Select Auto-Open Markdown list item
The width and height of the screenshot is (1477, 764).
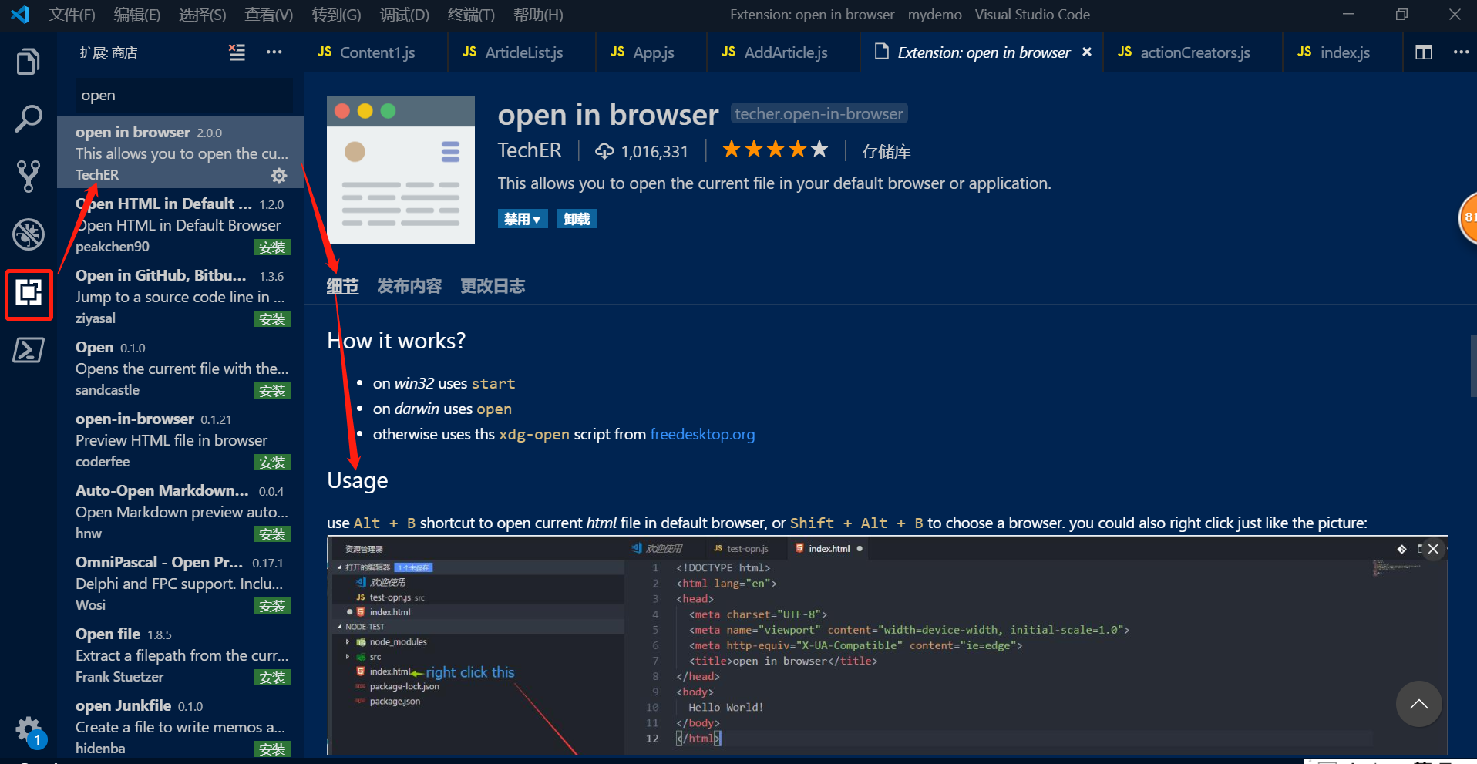(180, 511)
